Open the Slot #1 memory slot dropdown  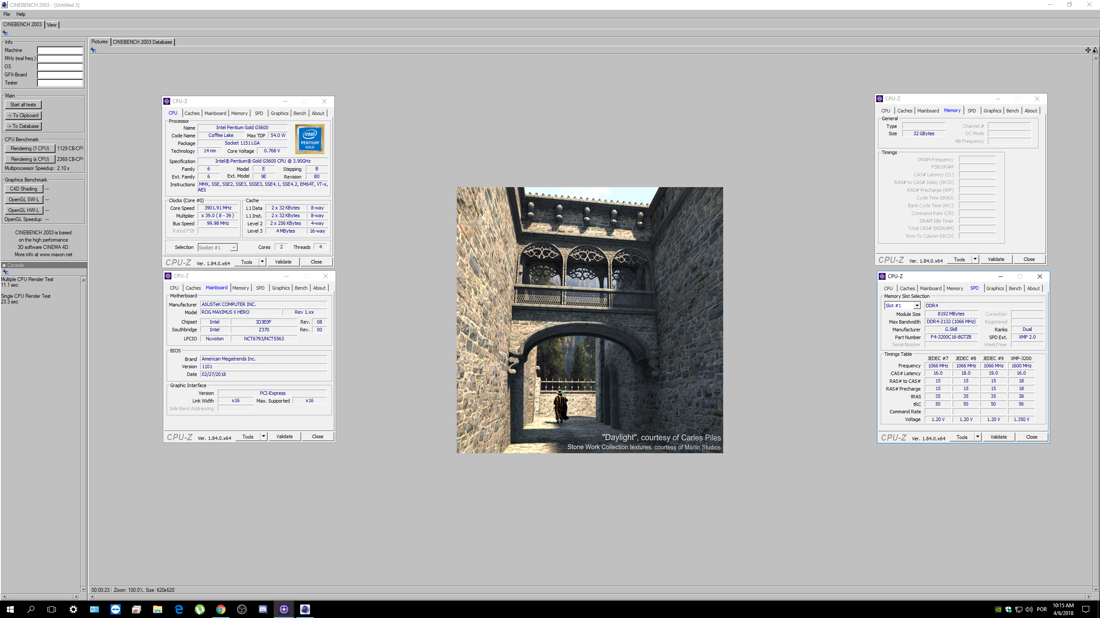(902, 306)
